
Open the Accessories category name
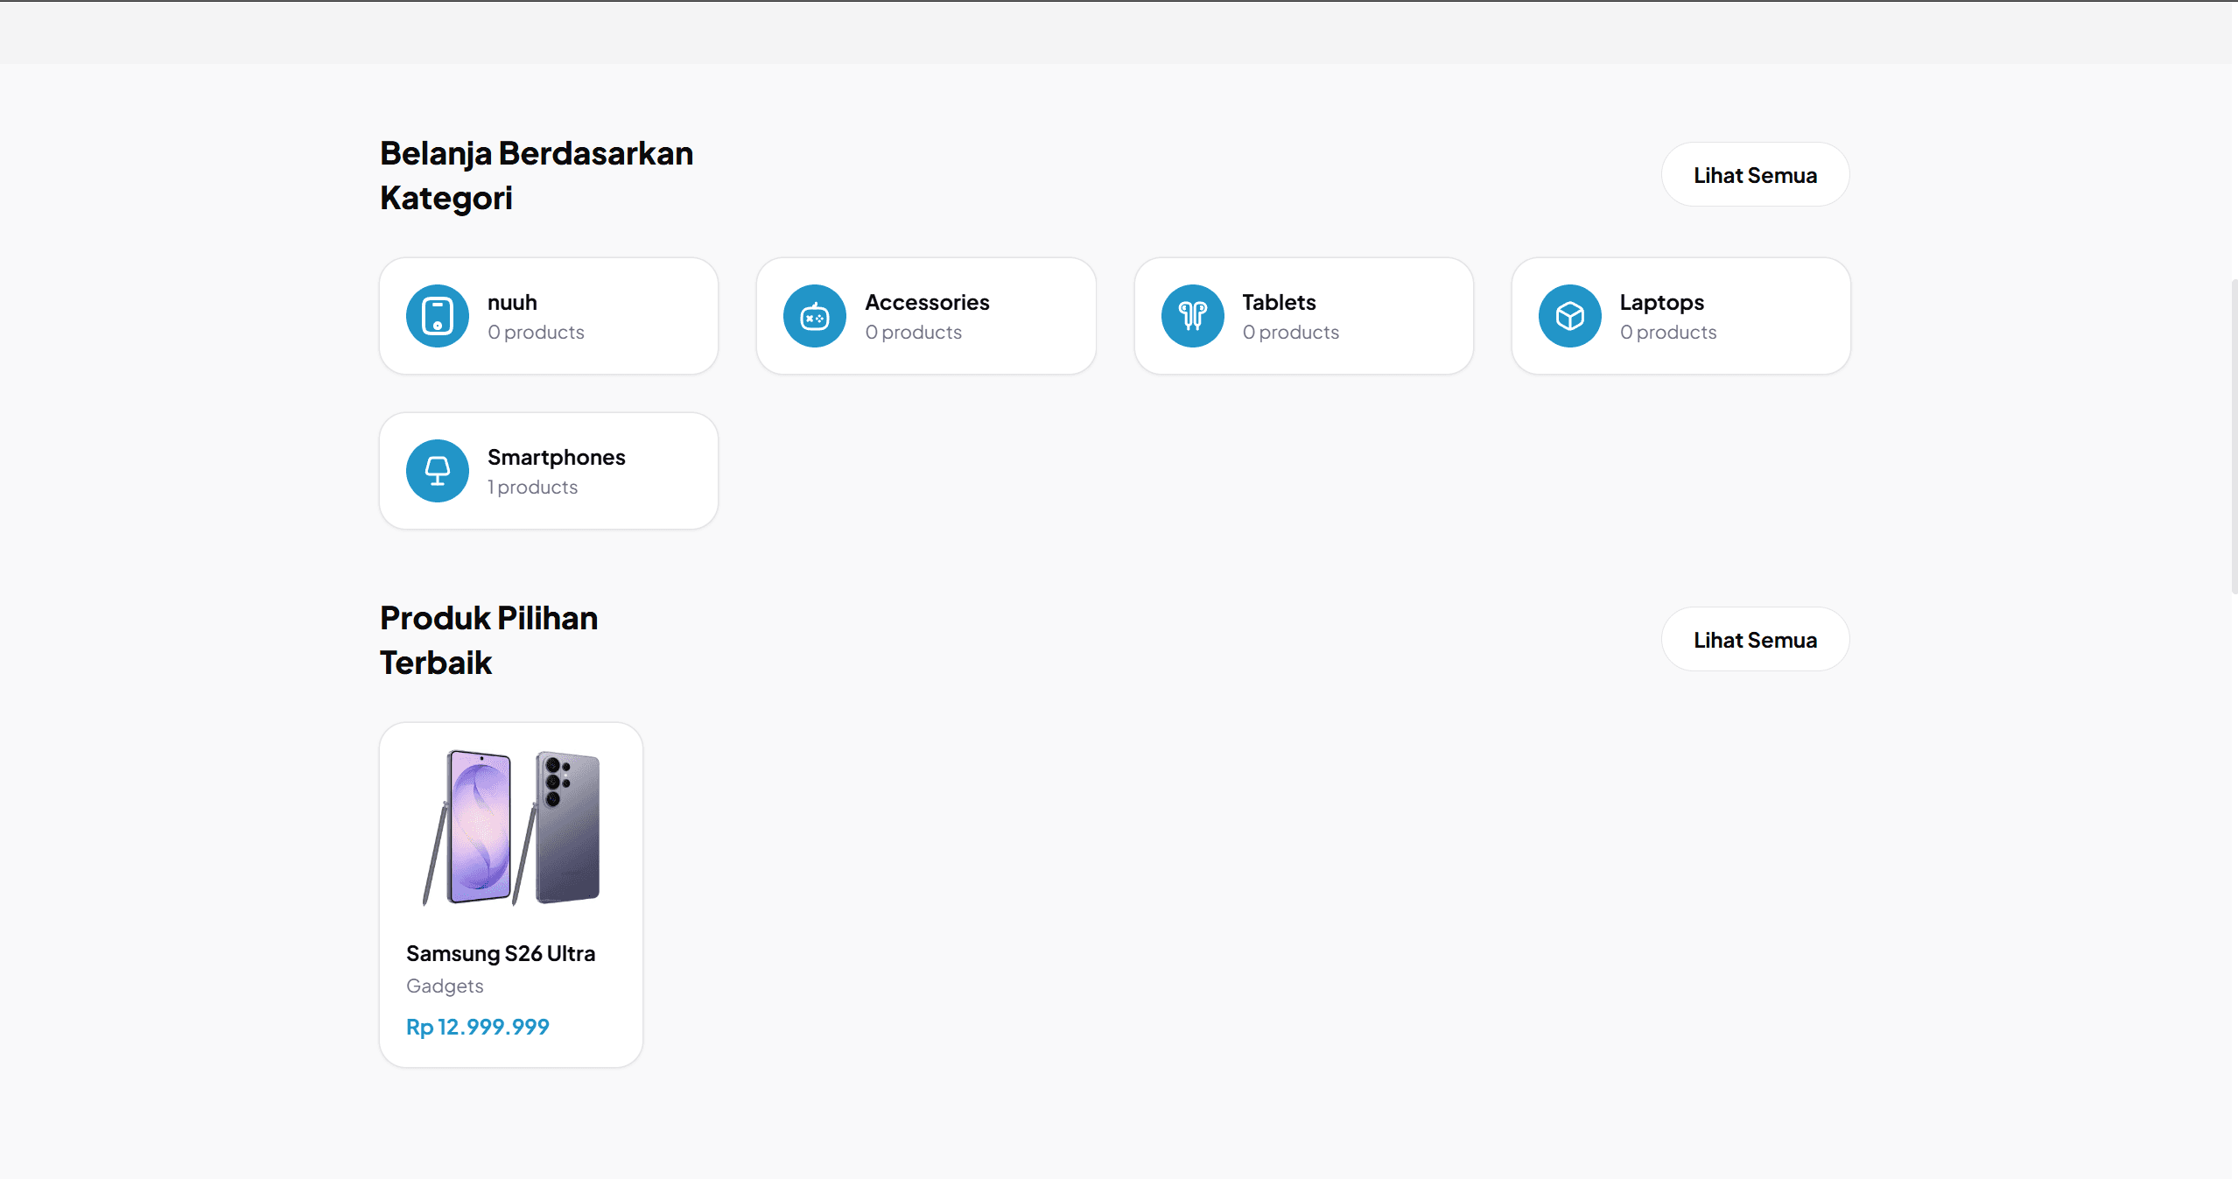927,302
